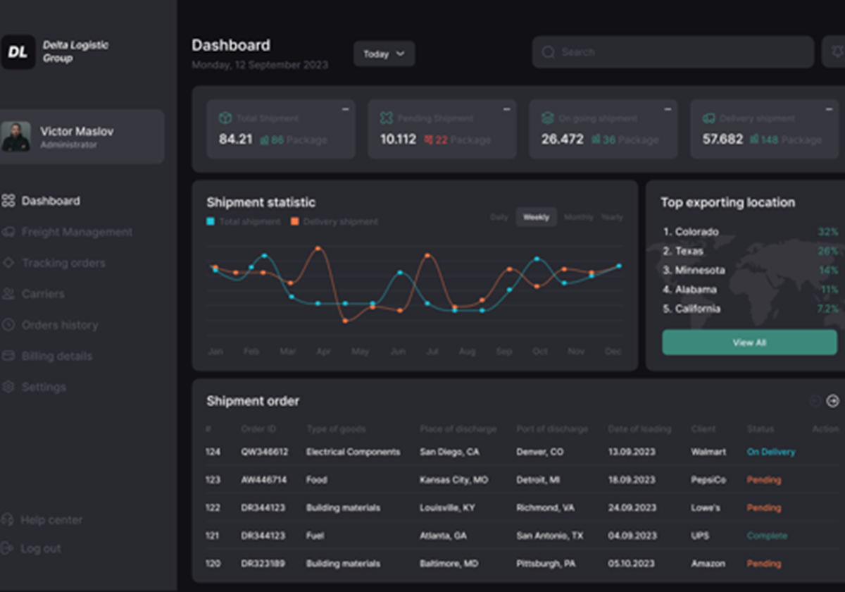Image resolution: width=845 pixels, height=592 pixels.
Task: Click the Tracking orders icon
Action: (8, 263)
